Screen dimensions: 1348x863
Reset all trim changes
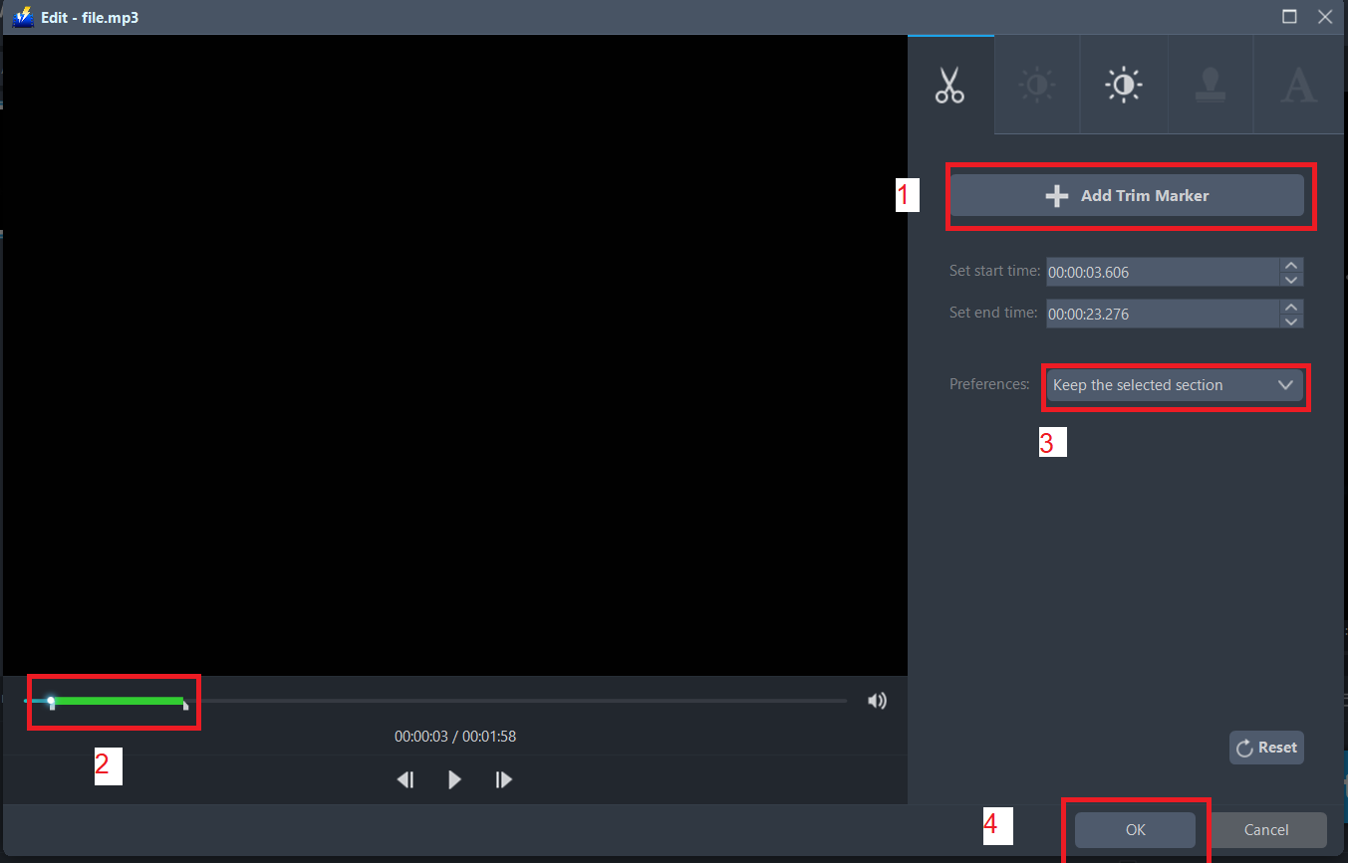point(1266,748)
